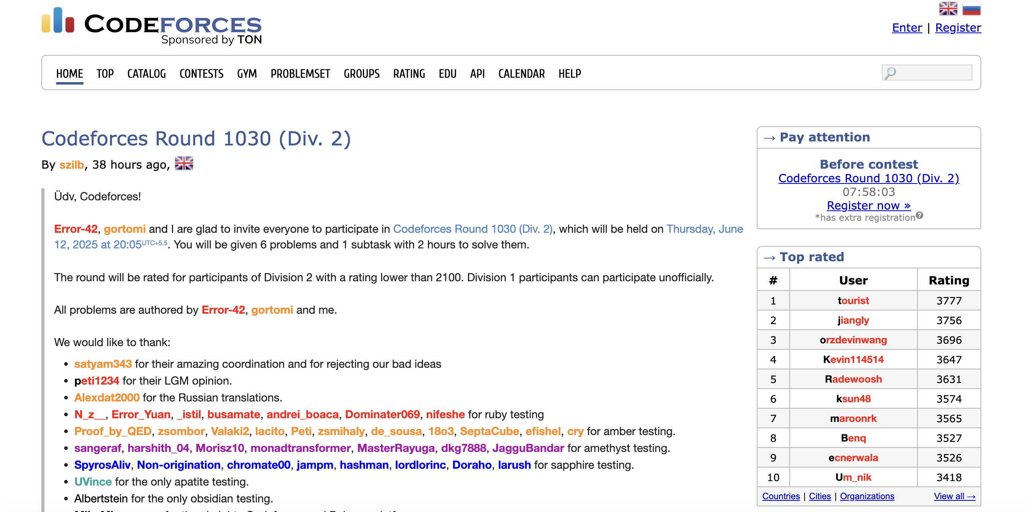Open the API menu item
1029x512 pixels.
tap(478, 74)
